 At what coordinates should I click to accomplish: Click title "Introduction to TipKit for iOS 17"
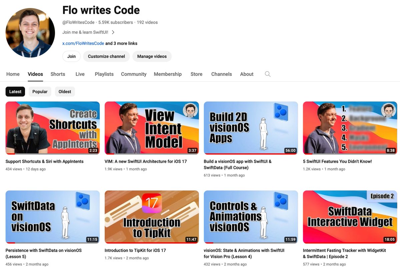[135, 250]
